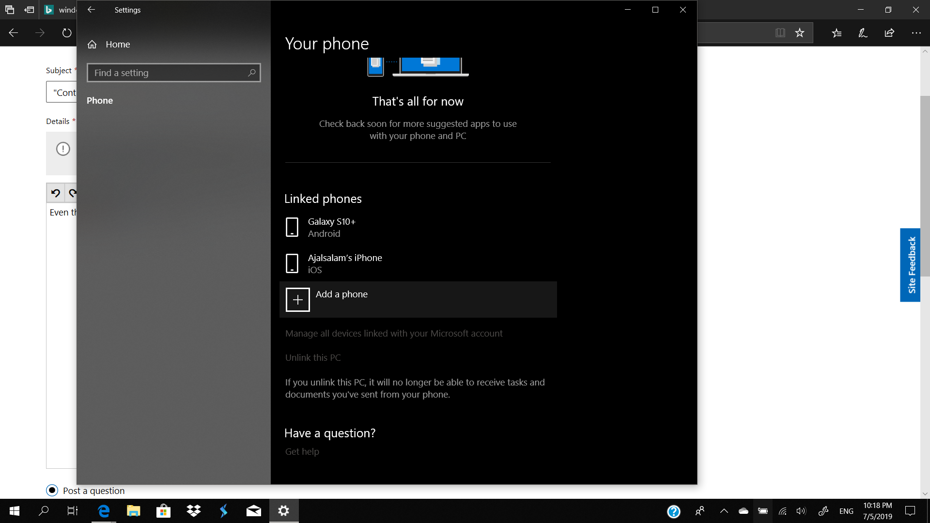930x523 pixels.
Task: Open Dropbox from taskbar
Action: coord(194,511)
